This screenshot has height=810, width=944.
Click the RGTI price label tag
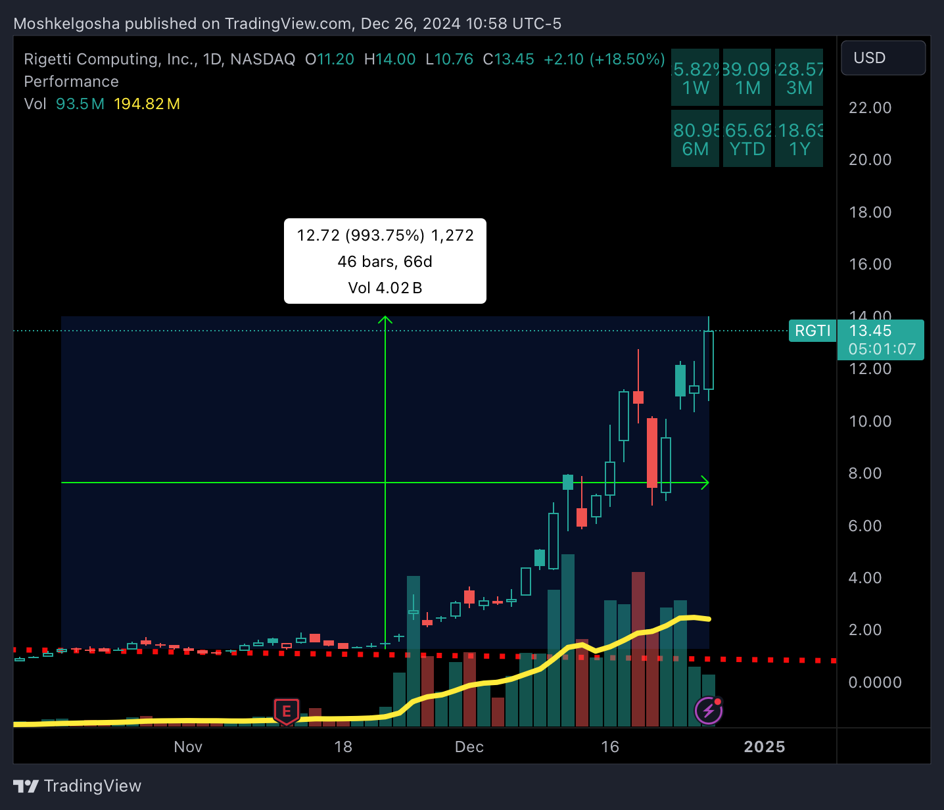pos(813,331)
